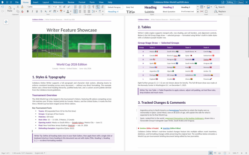Zoom out with minus icon
Screen dimensions: 249x155
point(229,153)
